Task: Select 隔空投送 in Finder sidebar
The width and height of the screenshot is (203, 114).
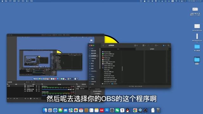Action: (94, 51)
